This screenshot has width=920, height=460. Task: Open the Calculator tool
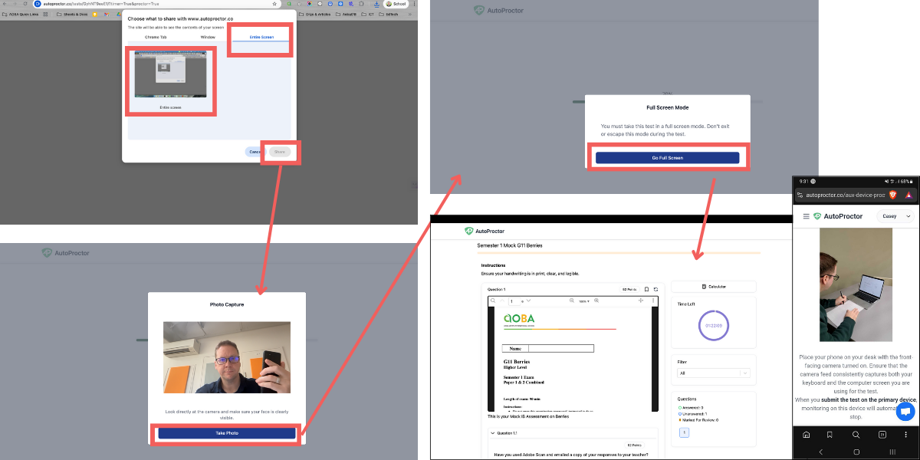713,287
